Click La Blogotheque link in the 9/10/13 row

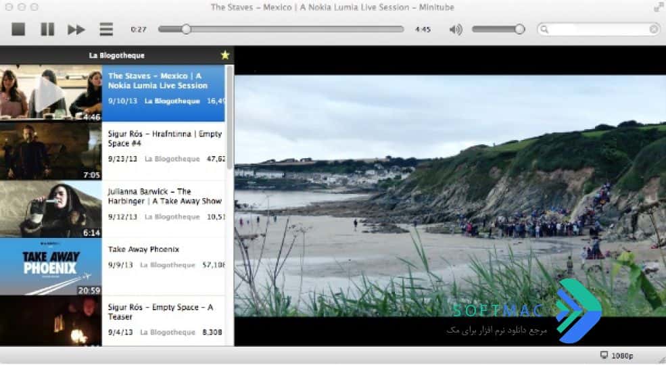tap(172, 101)
